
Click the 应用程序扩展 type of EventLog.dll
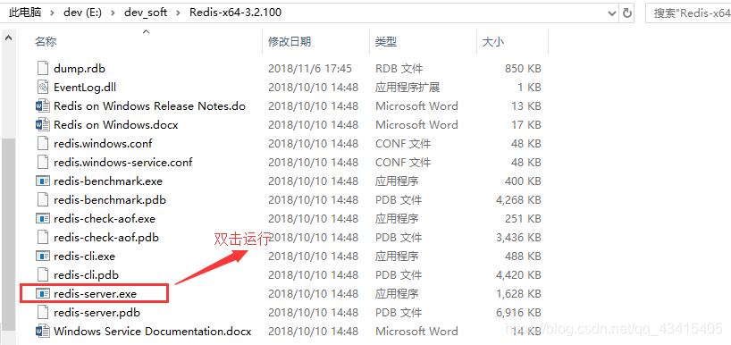[408, 88]
